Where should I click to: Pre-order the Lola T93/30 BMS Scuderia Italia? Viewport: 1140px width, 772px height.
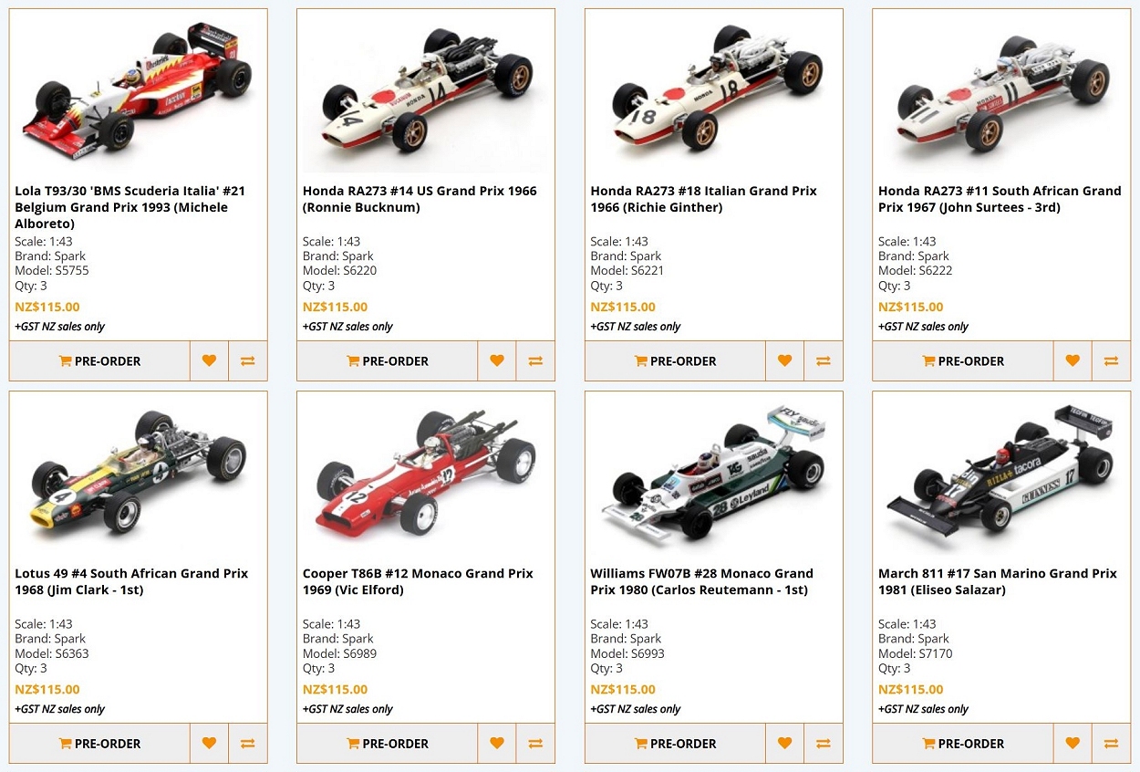[99, 360]
